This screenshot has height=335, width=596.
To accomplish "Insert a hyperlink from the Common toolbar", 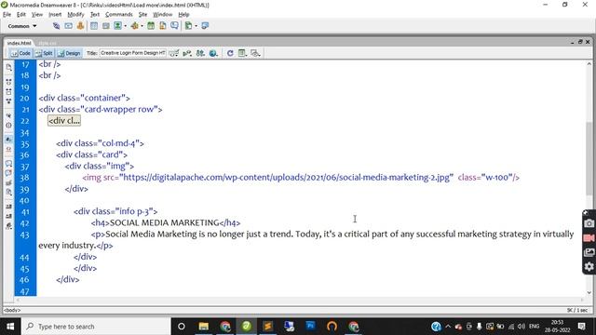I will coord(56,26).
